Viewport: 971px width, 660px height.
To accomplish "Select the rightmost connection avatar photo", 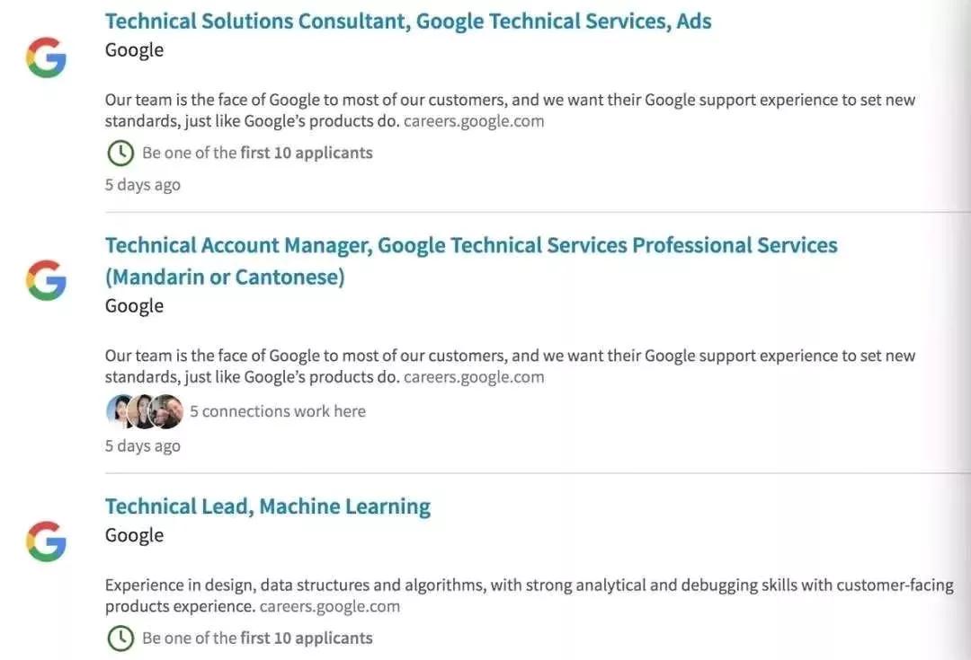I will (167, 411).
